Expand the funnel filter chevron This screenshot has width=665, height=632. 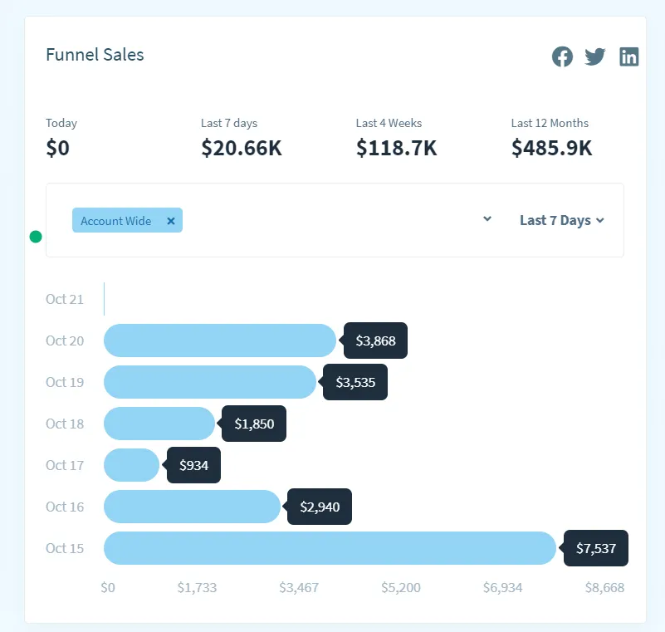(x=487, y=219)
